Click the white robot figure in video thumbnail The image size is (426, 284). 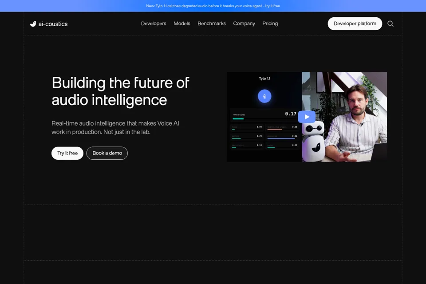point(314,141)
